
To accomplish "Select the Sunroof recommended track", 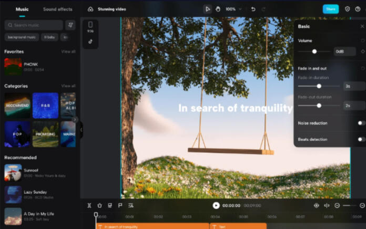I will coord(39,173).
